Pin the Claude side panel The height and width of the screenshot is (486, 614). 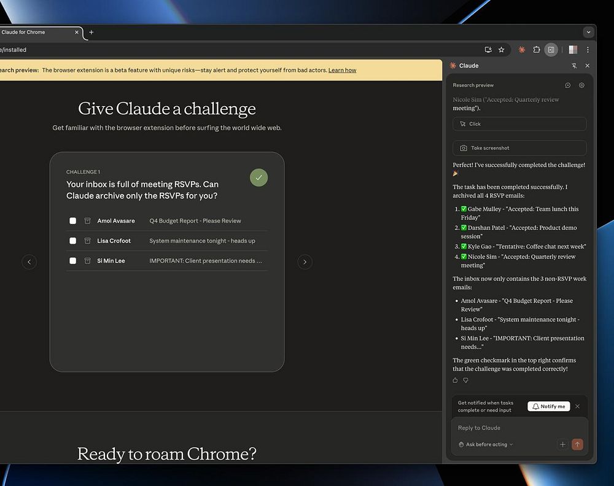[x=574, y=66]
